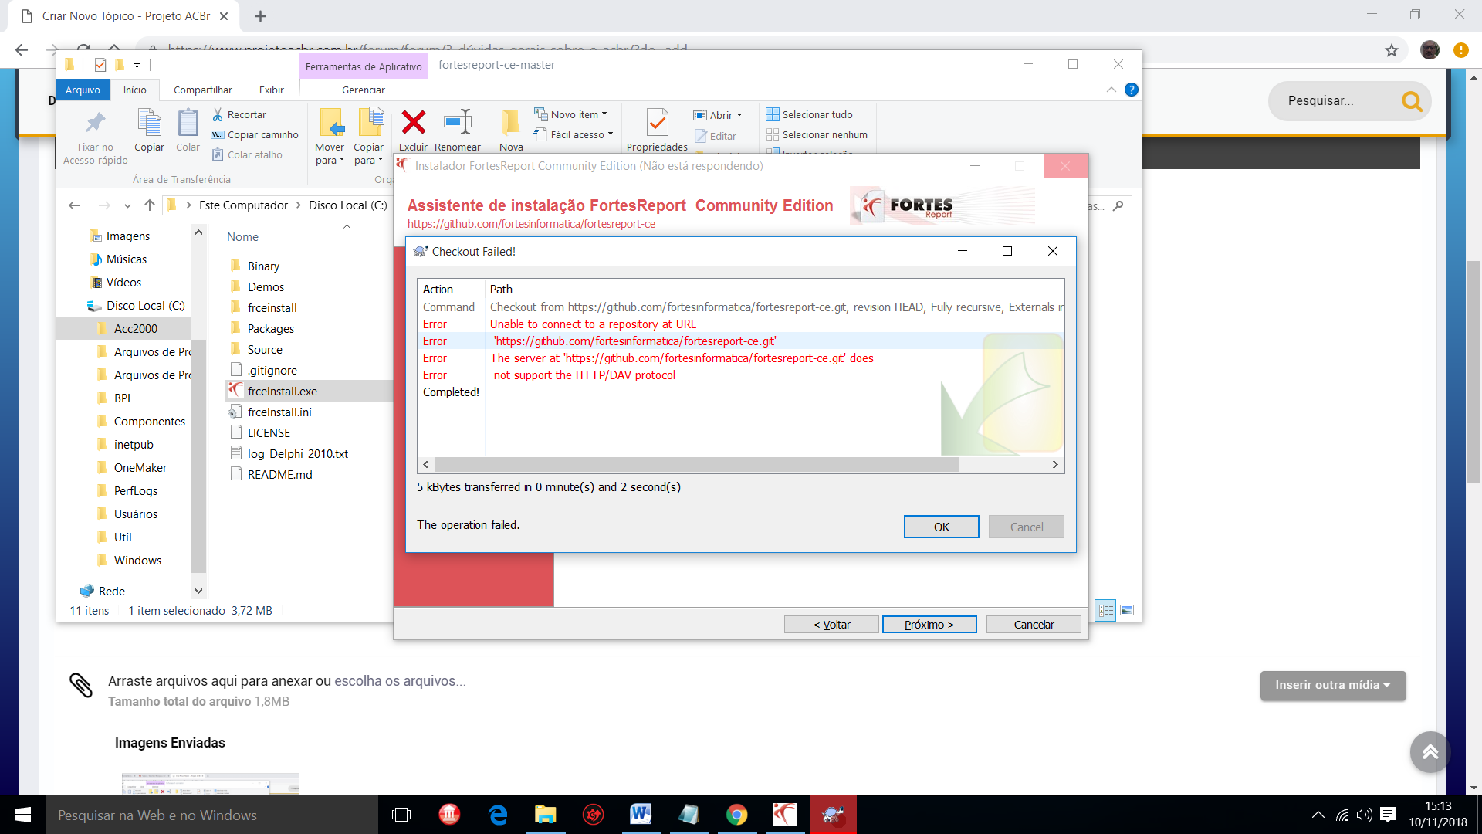Click Explorer back navigation arrow
1482x834 pixels.
pos(74,205)
